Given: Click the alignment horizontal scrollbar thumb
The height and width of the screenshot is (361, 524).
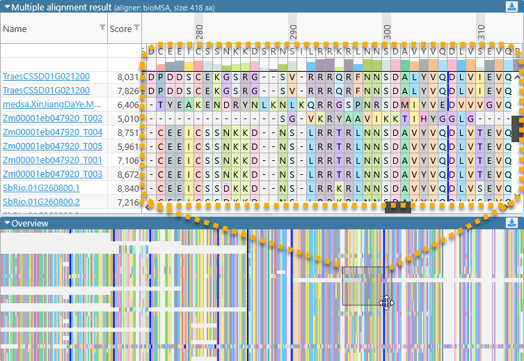Looking at the screenshot, I should click(x=398, y=206).
